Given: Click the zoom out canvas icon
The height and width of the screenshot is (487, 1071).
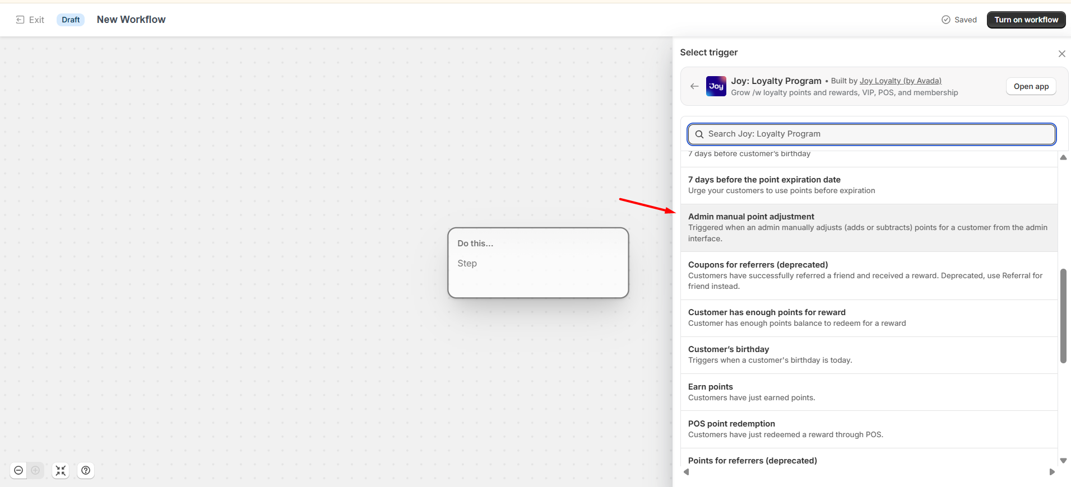Looking at the screenshot, I should coord(18,470).
